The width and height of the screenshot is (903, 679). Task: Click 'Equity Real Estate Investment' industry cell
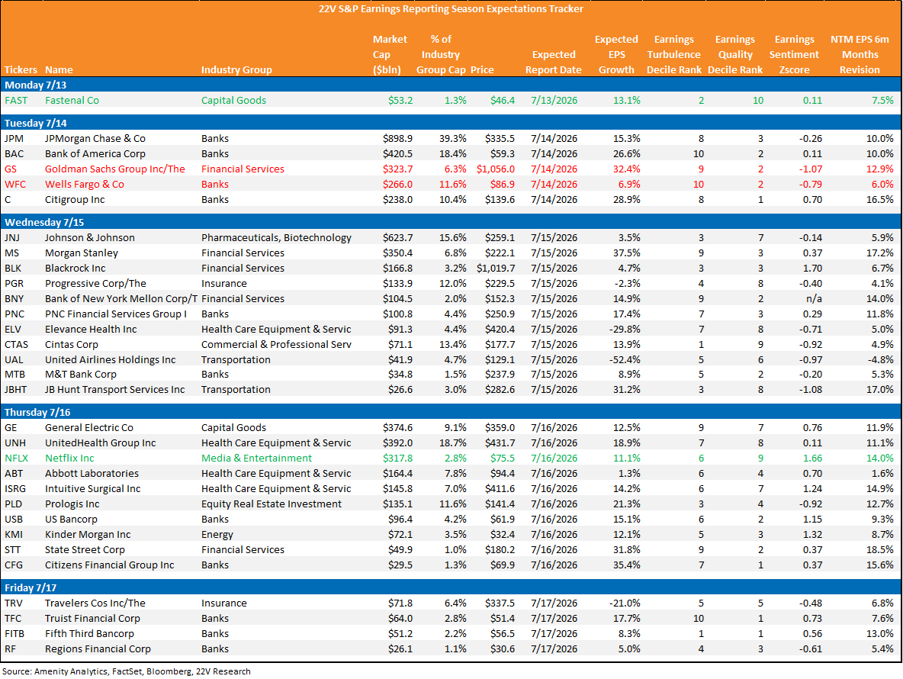click(272, 504)
